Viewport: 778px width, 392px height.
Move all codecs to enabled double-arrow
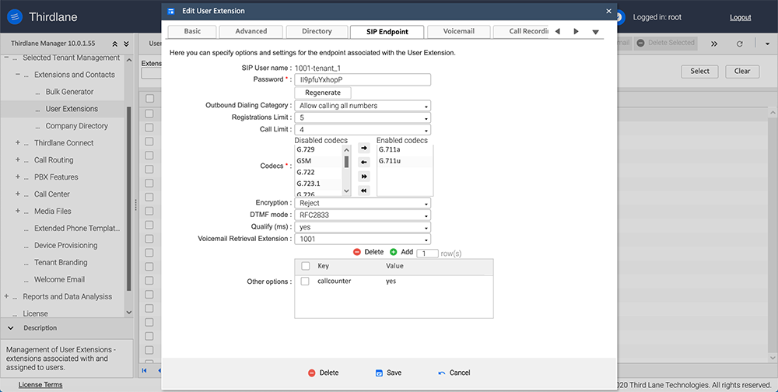tap(363, 177)
